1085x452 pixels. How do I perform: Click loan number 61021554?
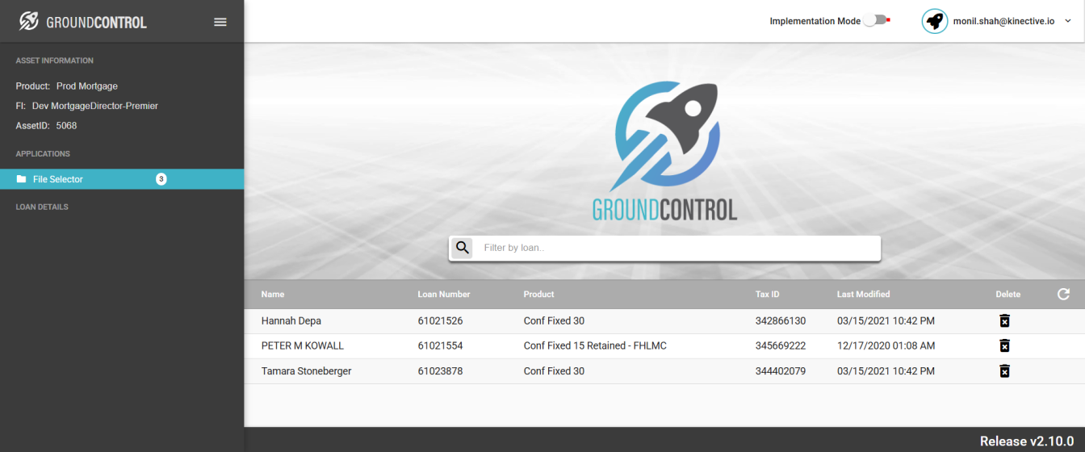click(440, 345)
